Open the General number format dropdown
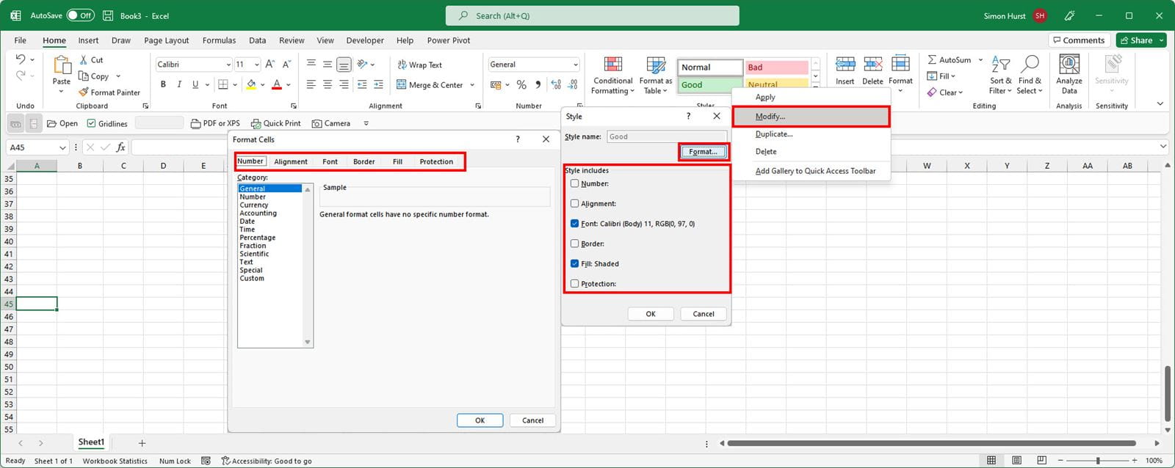 coord(575,65)
